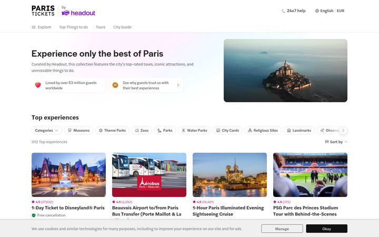Click the Parks filter icon
This screenshot has height=237, width=379.
pos(159,131)
